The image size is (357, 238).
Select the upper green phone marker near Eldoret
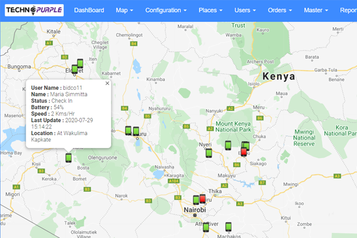[x=80, y=63]
